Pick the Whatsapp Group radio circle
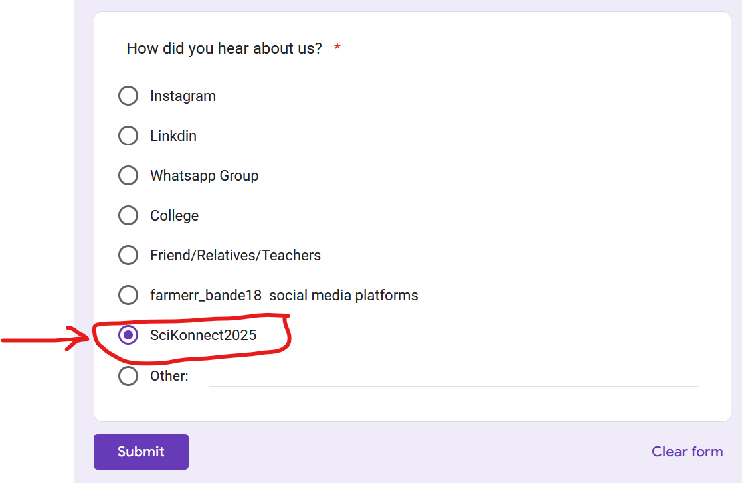742x483 pixels. [128, 175]
